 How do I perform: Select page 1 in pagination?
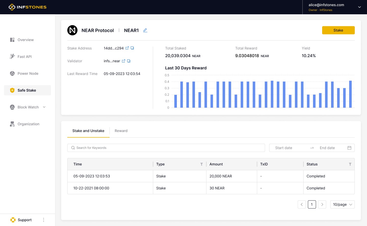(x=312, y=205)
